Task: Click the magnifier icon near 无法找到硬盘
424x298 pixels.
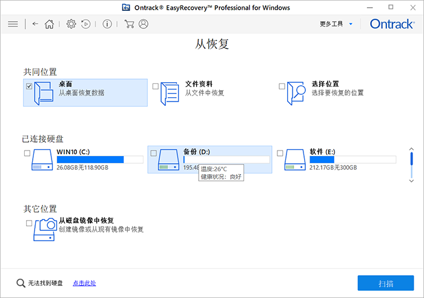Action: pos(21,283)
